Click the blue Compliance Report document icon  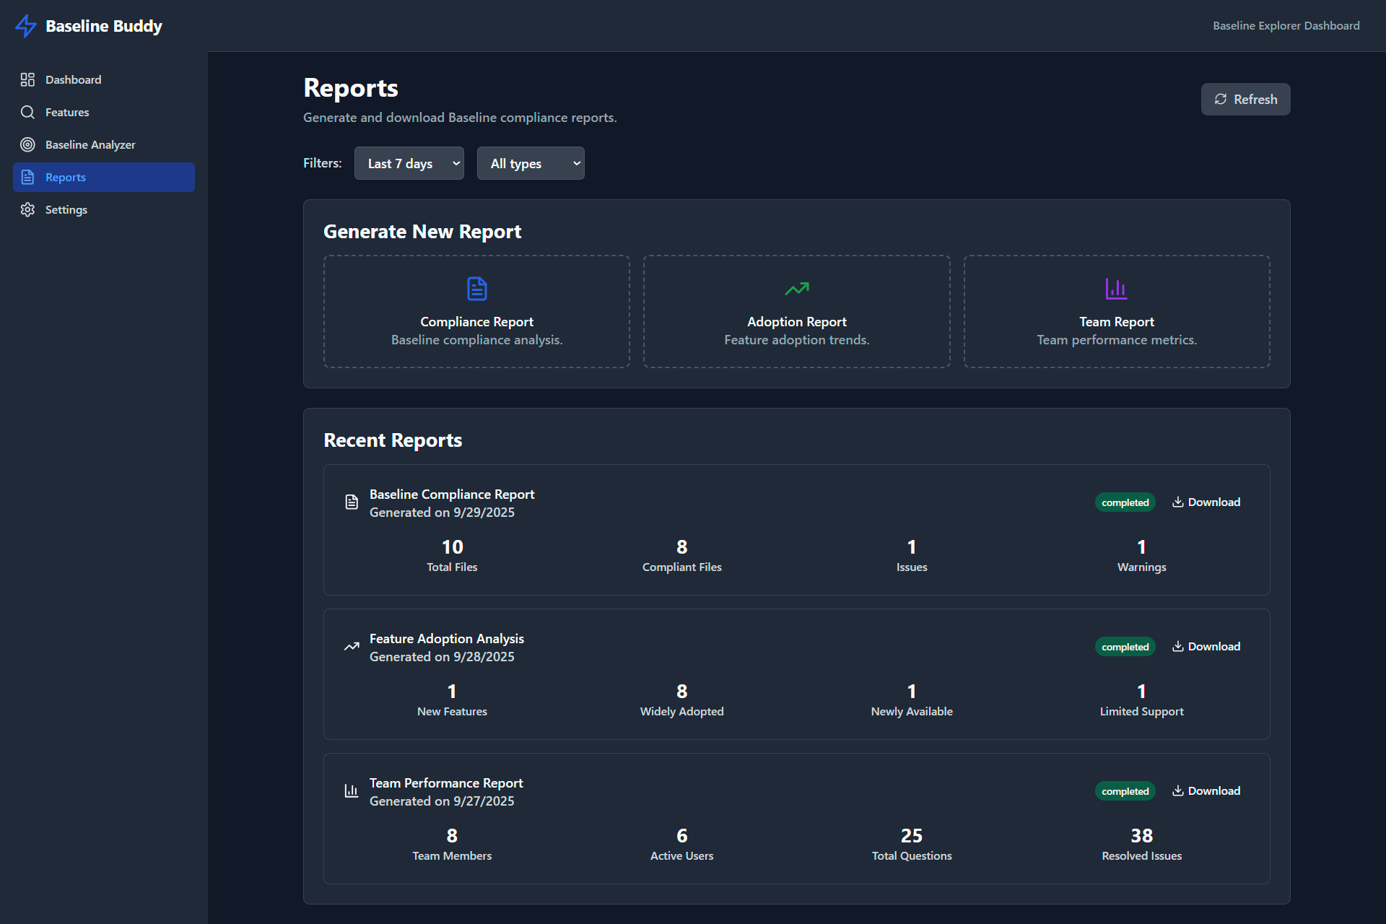click(x=476, y=289)
